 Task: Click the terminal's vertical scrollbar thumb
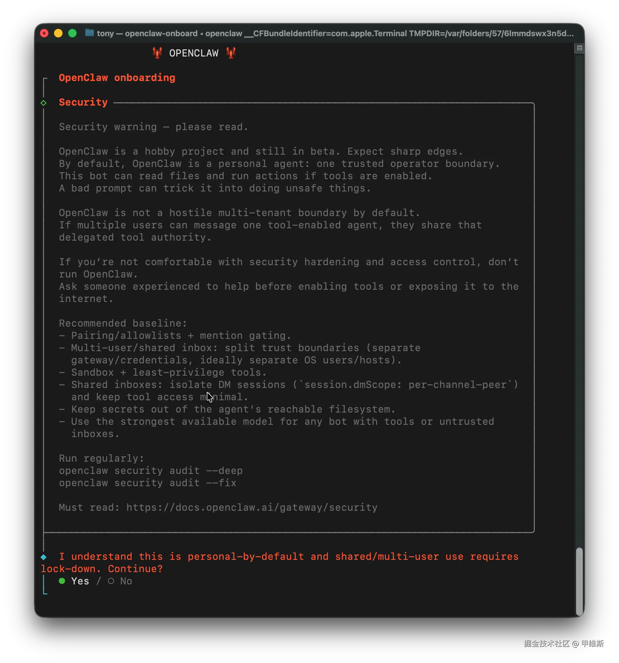[x=579, y=581]
